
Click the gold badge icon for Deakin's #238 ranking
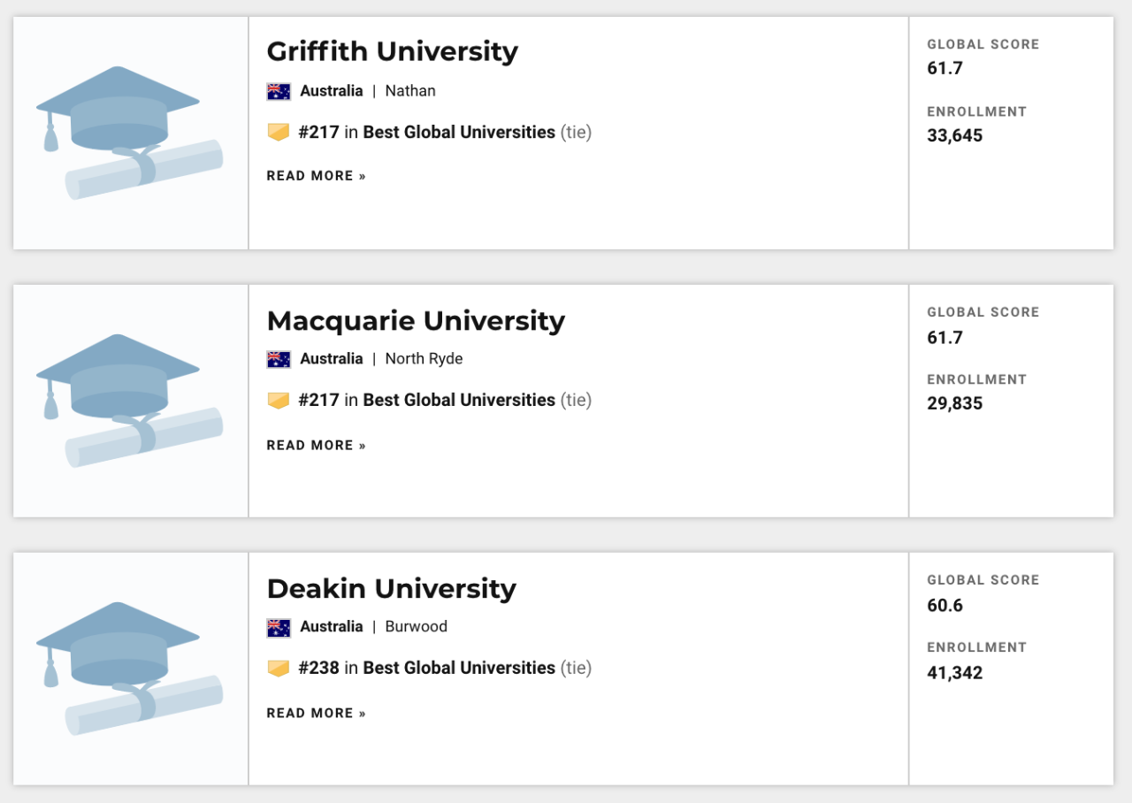(279, 669)
